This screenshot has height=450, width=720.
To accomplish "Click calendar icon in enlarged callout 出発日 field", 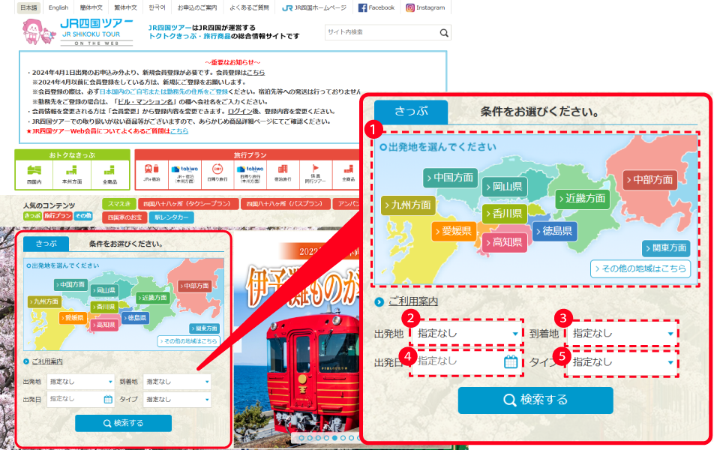I will point(511,361).
